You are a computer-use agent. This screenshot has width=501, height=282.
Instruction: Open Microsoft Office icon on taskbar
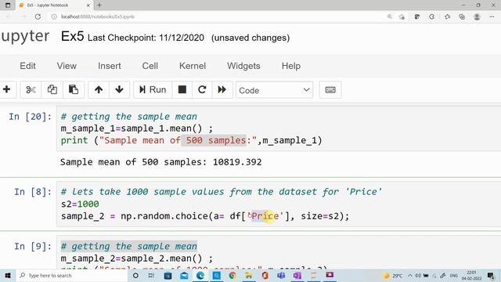[265, 275]
